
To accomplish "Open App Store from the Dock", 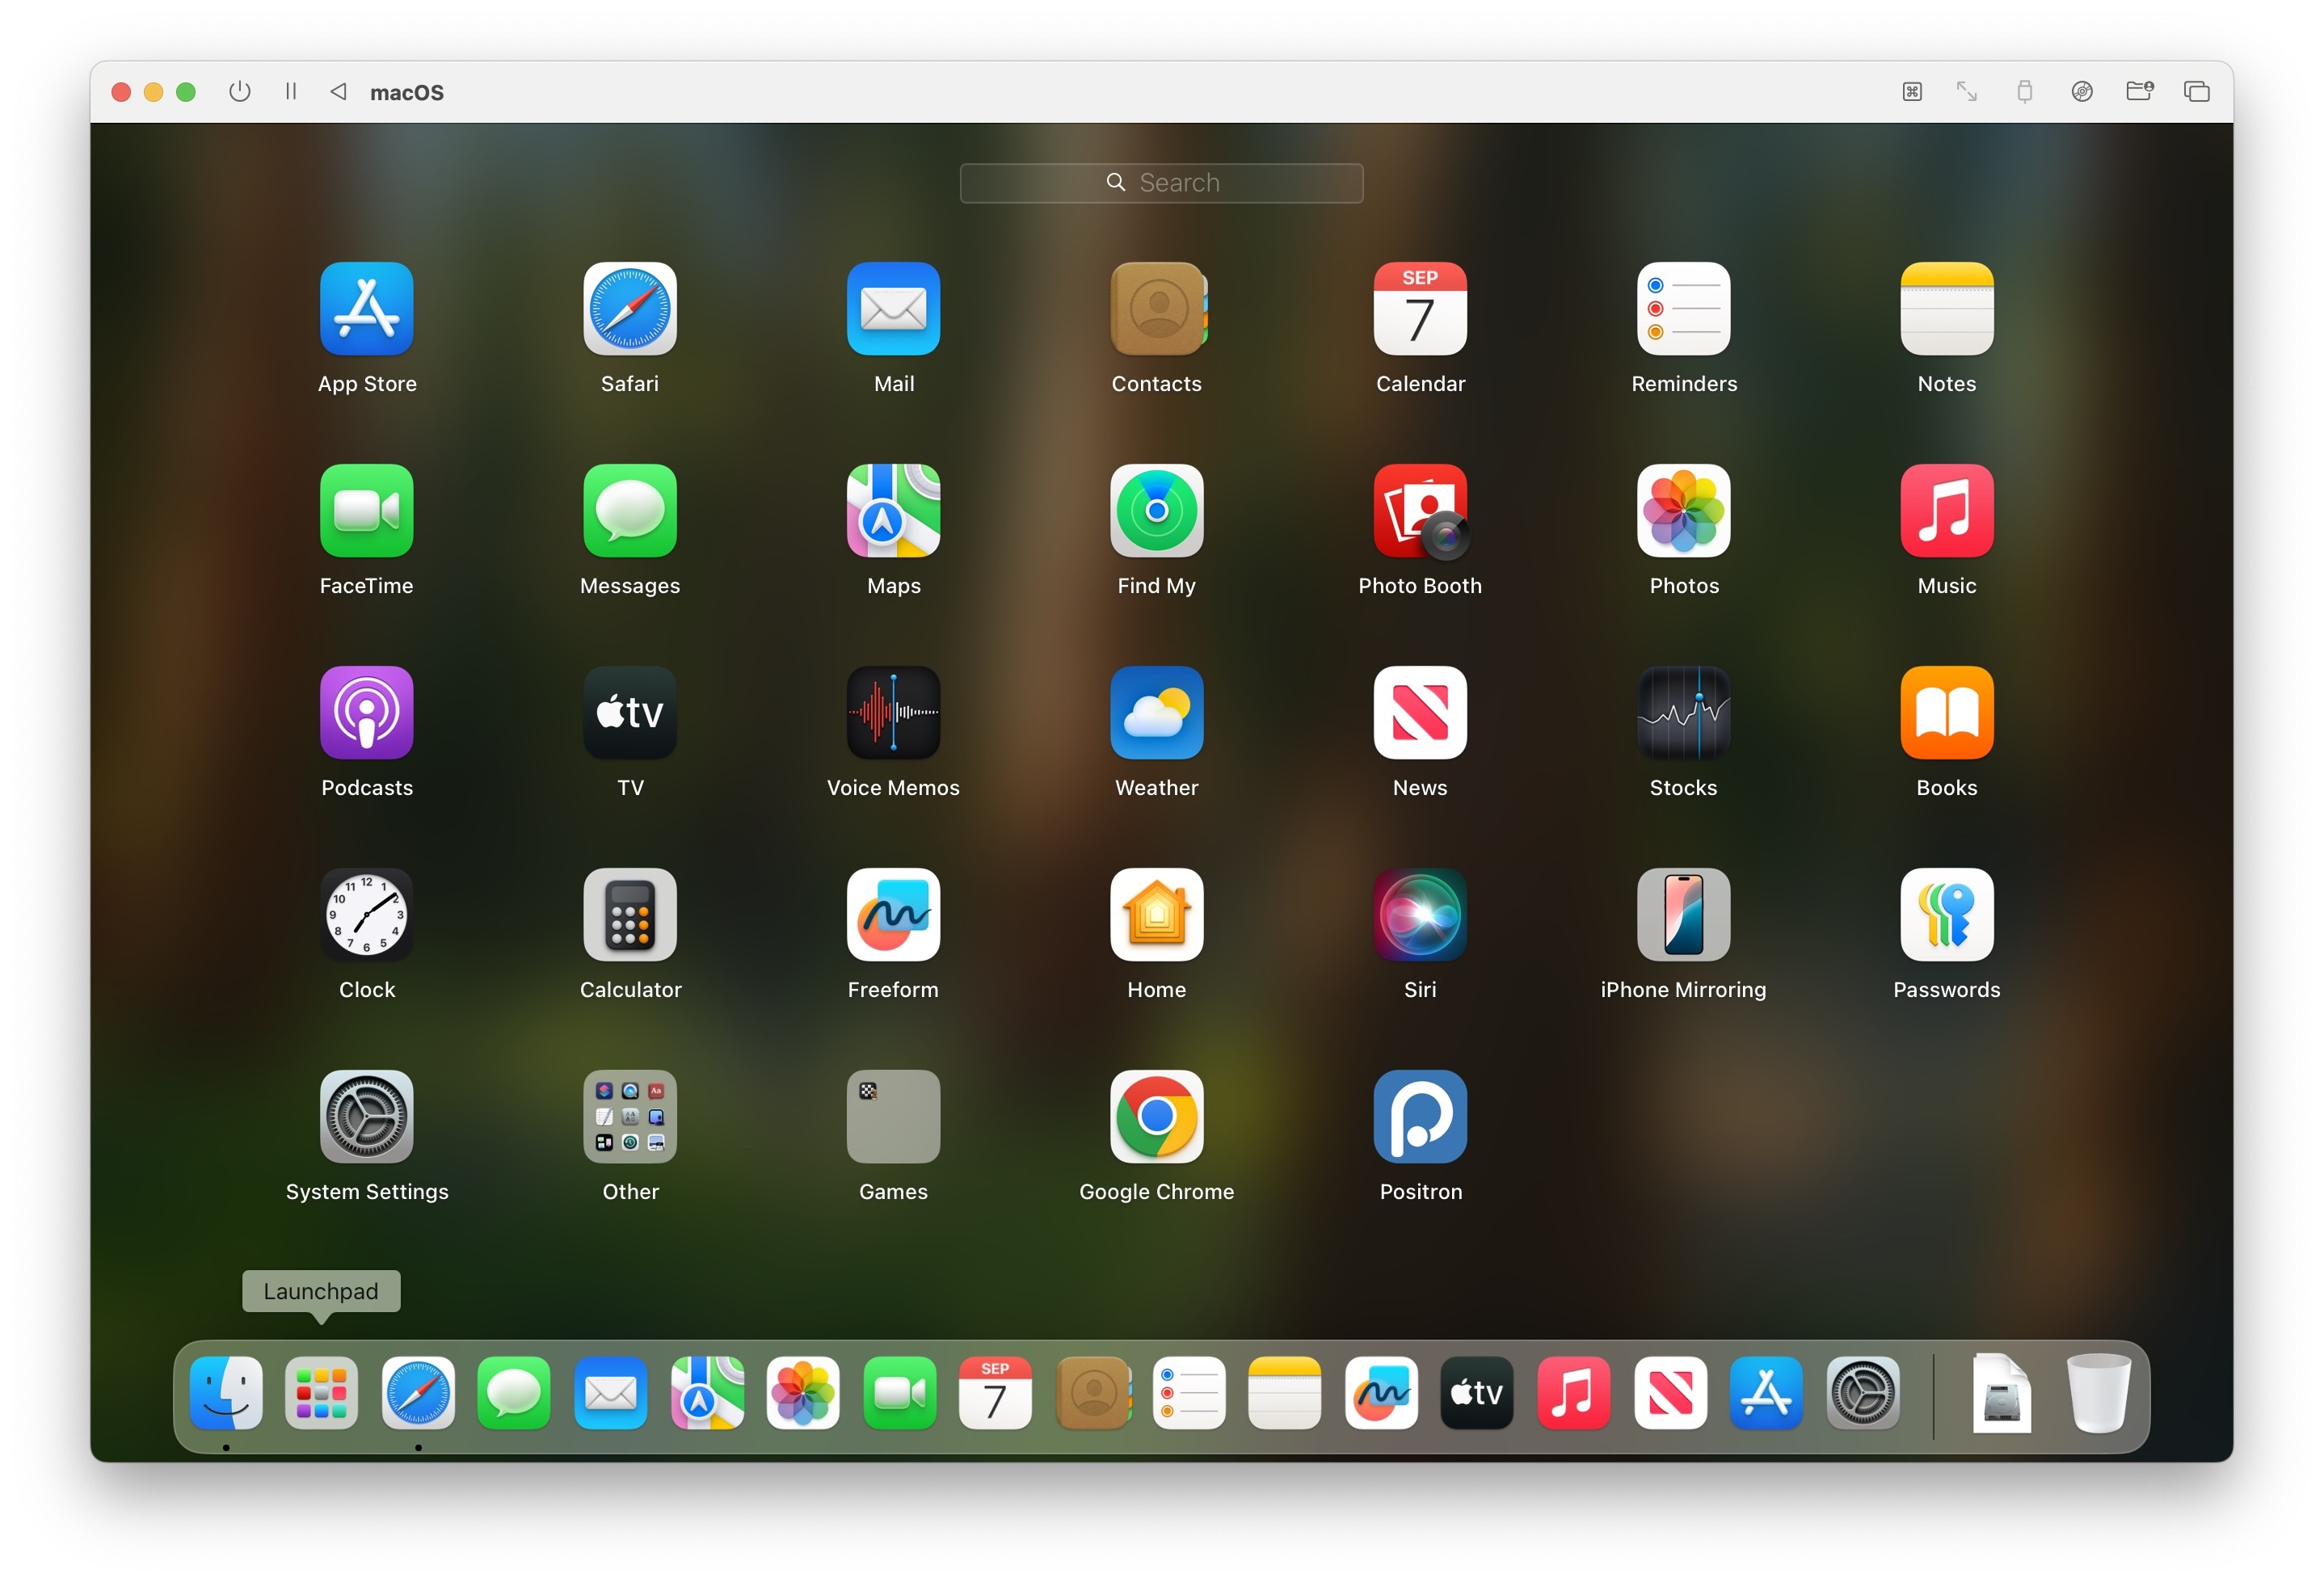I will (x=1766, y=1393).
